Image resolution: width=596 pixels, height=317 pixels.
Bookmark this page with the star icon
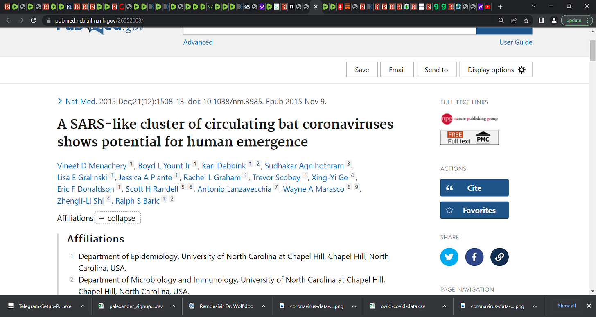click(526, 20)
